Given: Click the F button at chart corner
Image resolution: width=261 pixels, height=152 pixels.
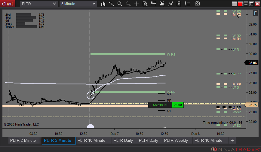Looking at the screenshot, I should 255,13.
